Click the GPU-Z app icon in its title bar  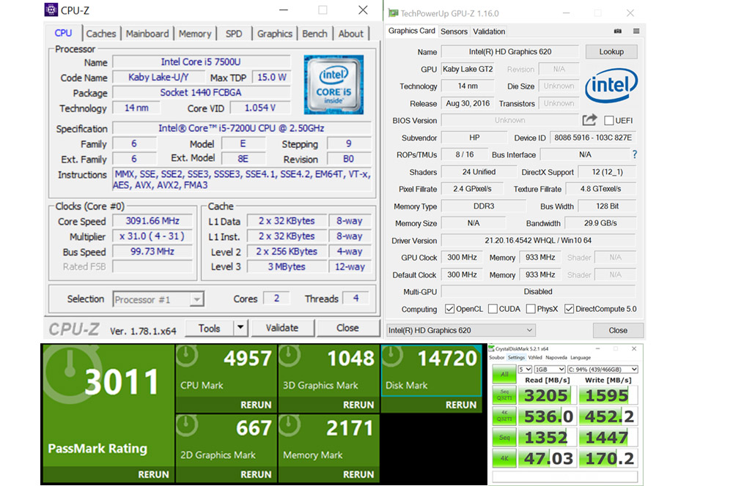coord(393,13)
